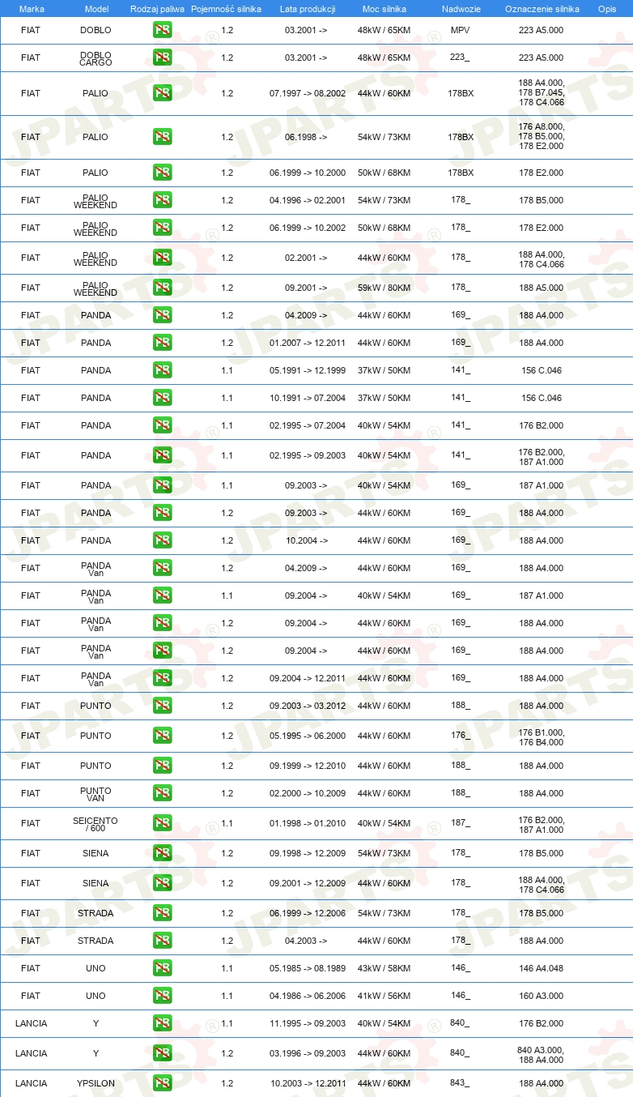Click the fuel icon in the DOBLO MPV row

[x=162, y=30]
